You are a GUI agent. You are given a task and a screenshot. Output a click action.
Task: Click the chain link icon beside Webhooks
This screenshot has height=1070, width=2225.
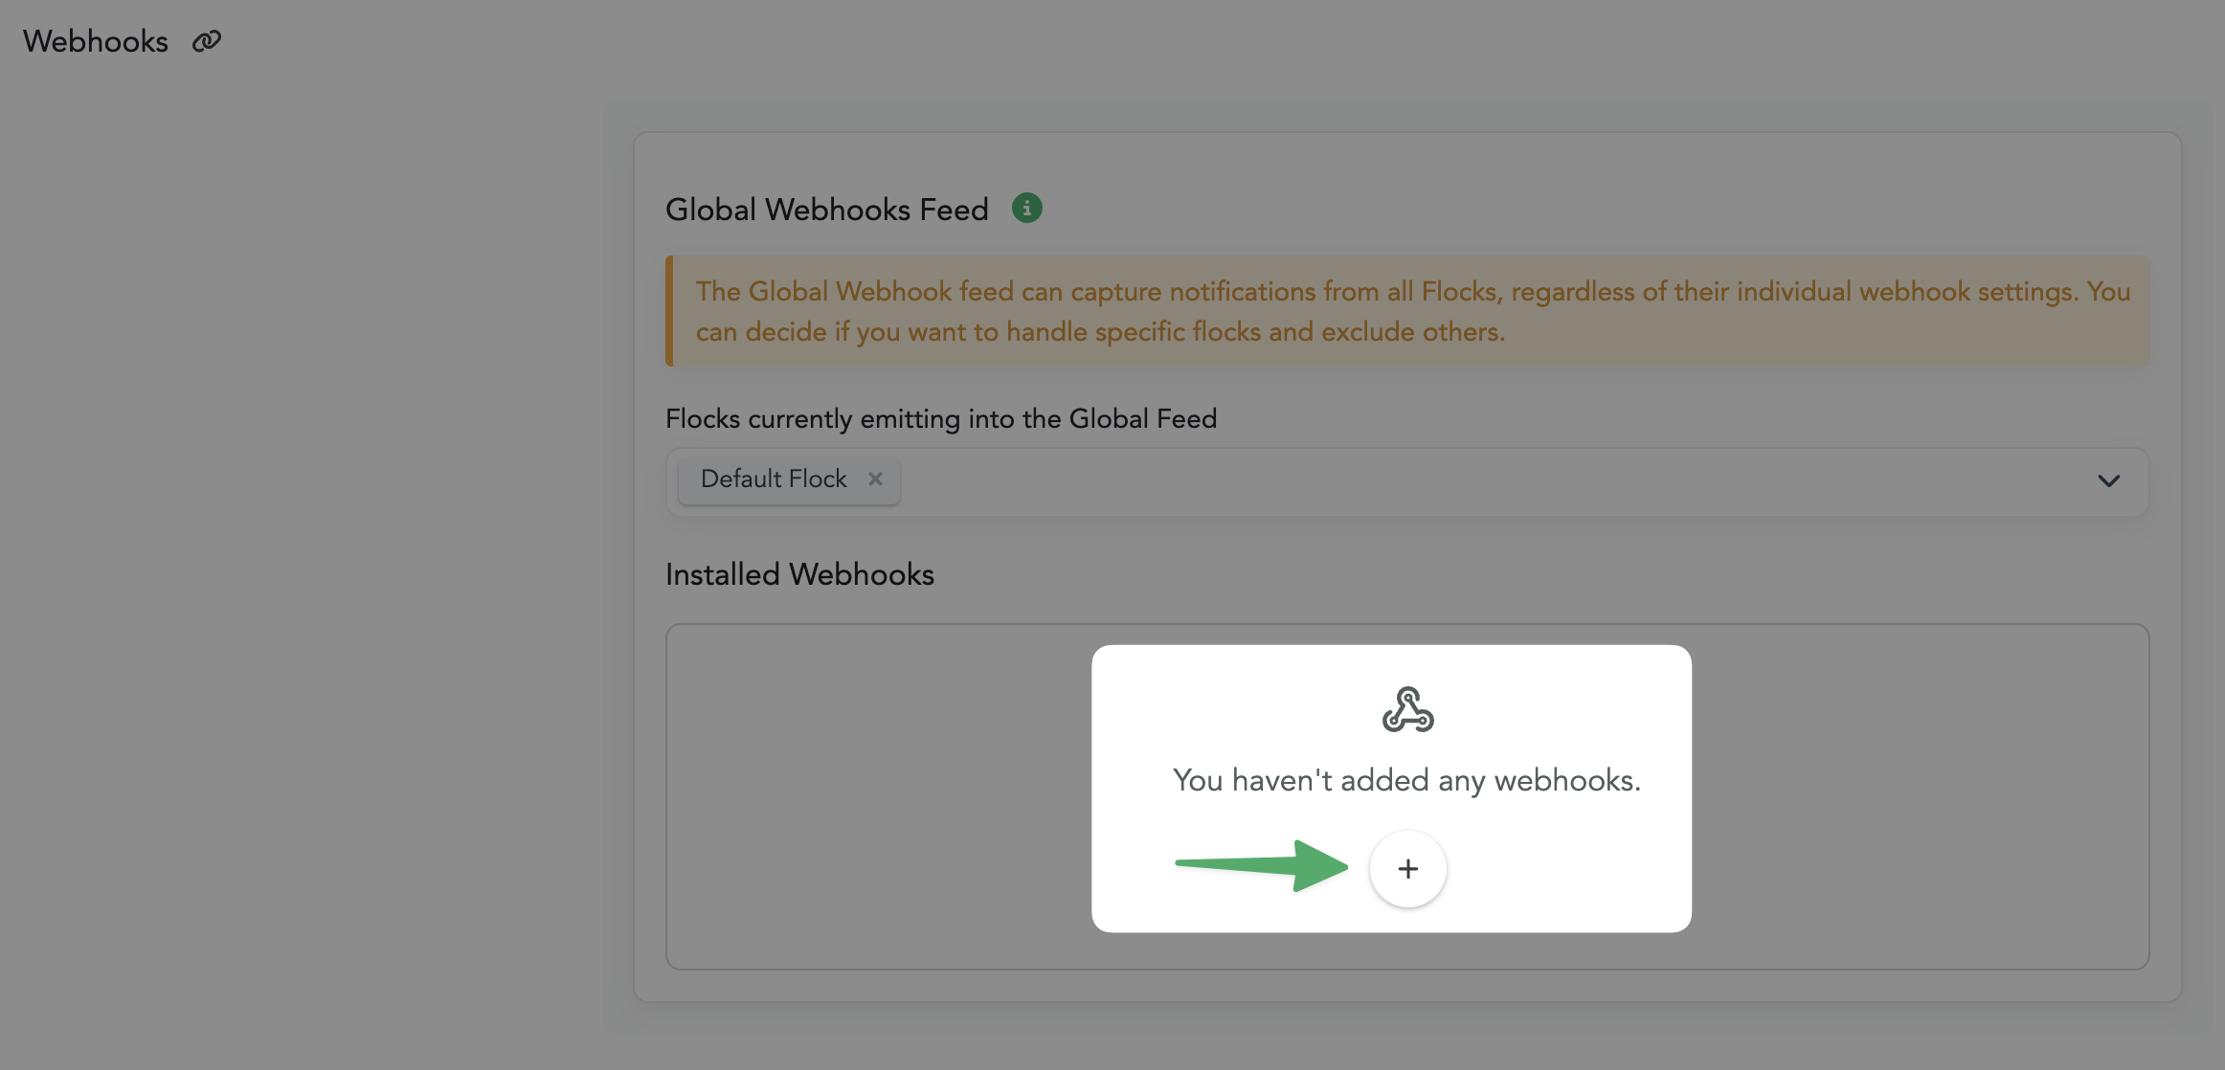(x=207, y=41)
